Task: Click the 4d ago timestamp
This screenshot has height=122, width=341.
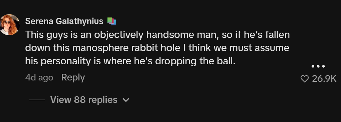Action: click(x=39, y=78)
